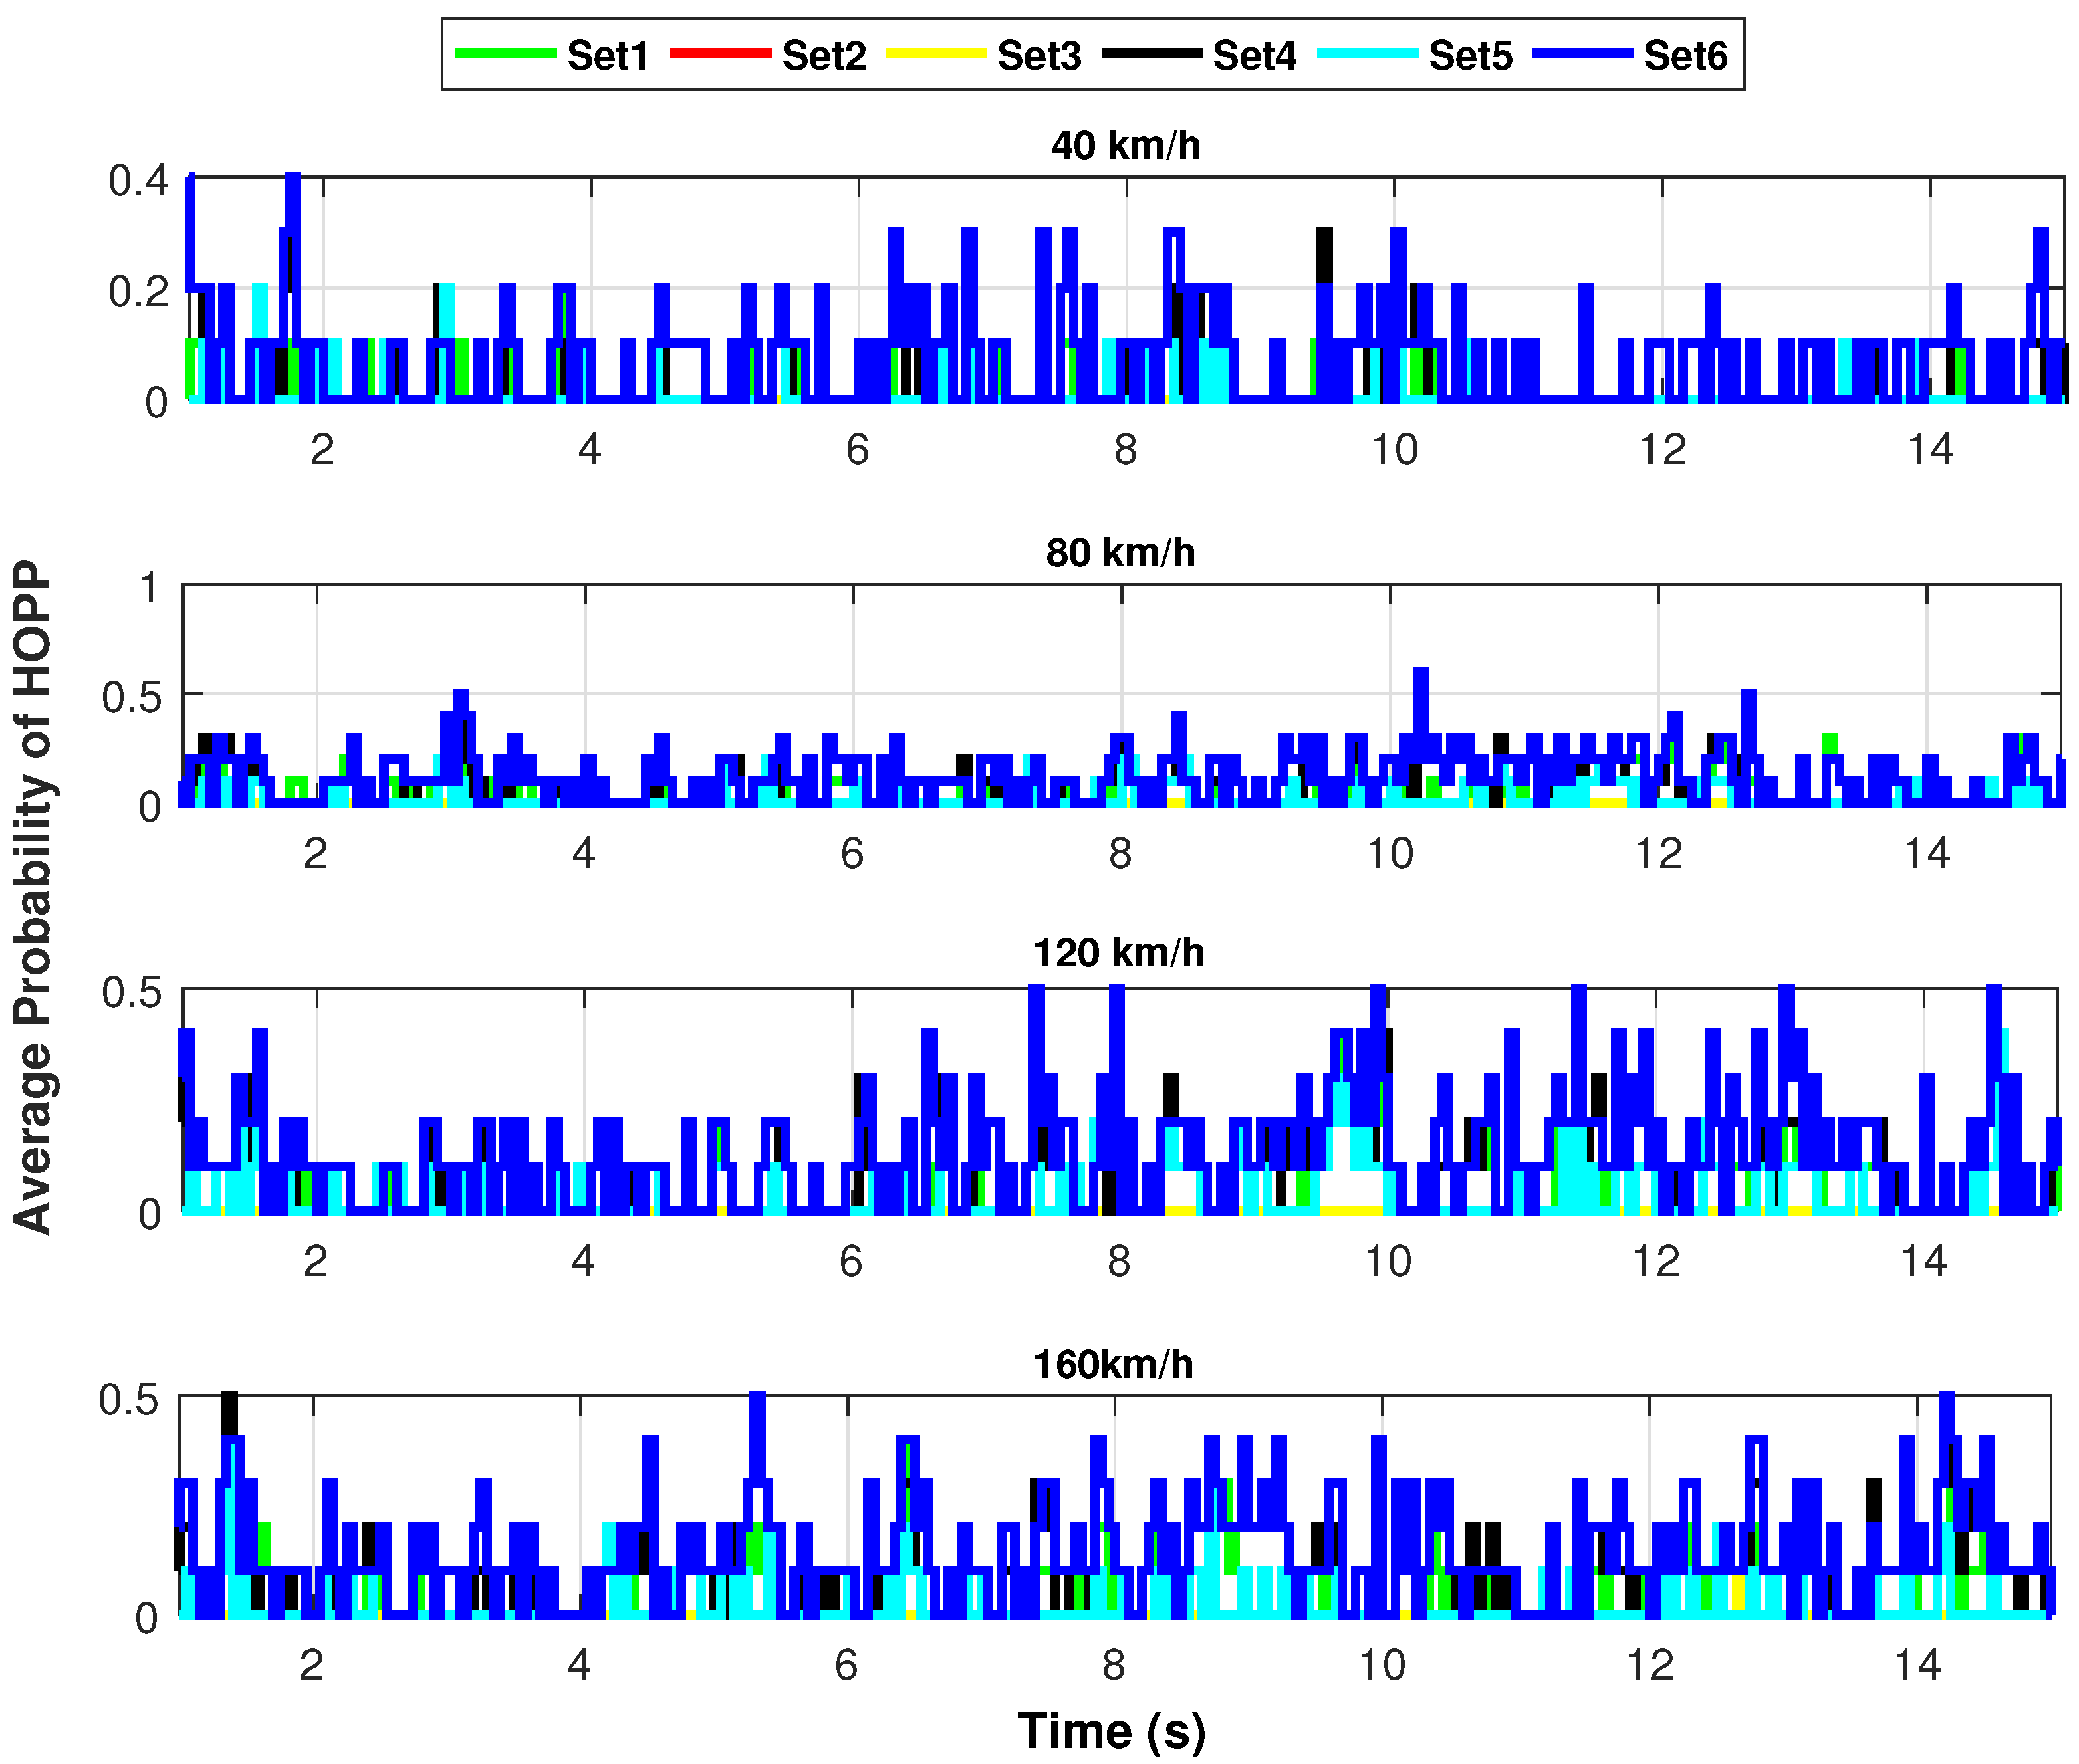Click the 0.5 y-tick label on the 120 km/h plot
Image resolution: width=2079 pixels, height=1764 pixels.
132,992
